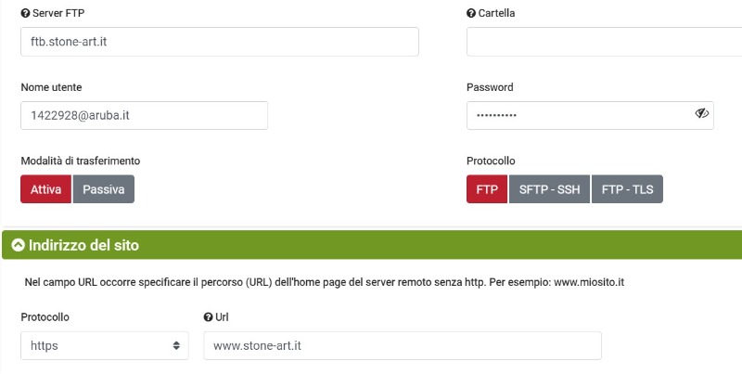The width and height of the screenshot is (742, 374).
Task: Click the Protocollo select arrows
Action: (176, 345)
